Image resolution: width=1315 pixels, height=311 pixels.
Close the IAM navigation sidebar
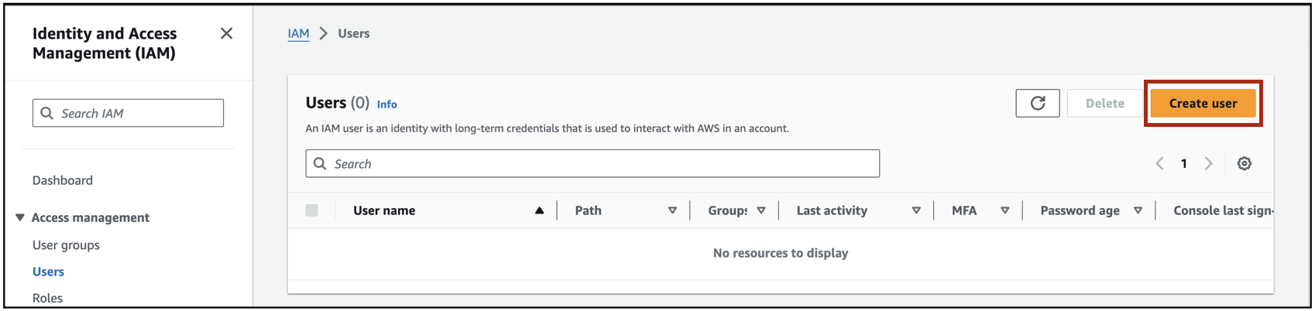point(226,33)
